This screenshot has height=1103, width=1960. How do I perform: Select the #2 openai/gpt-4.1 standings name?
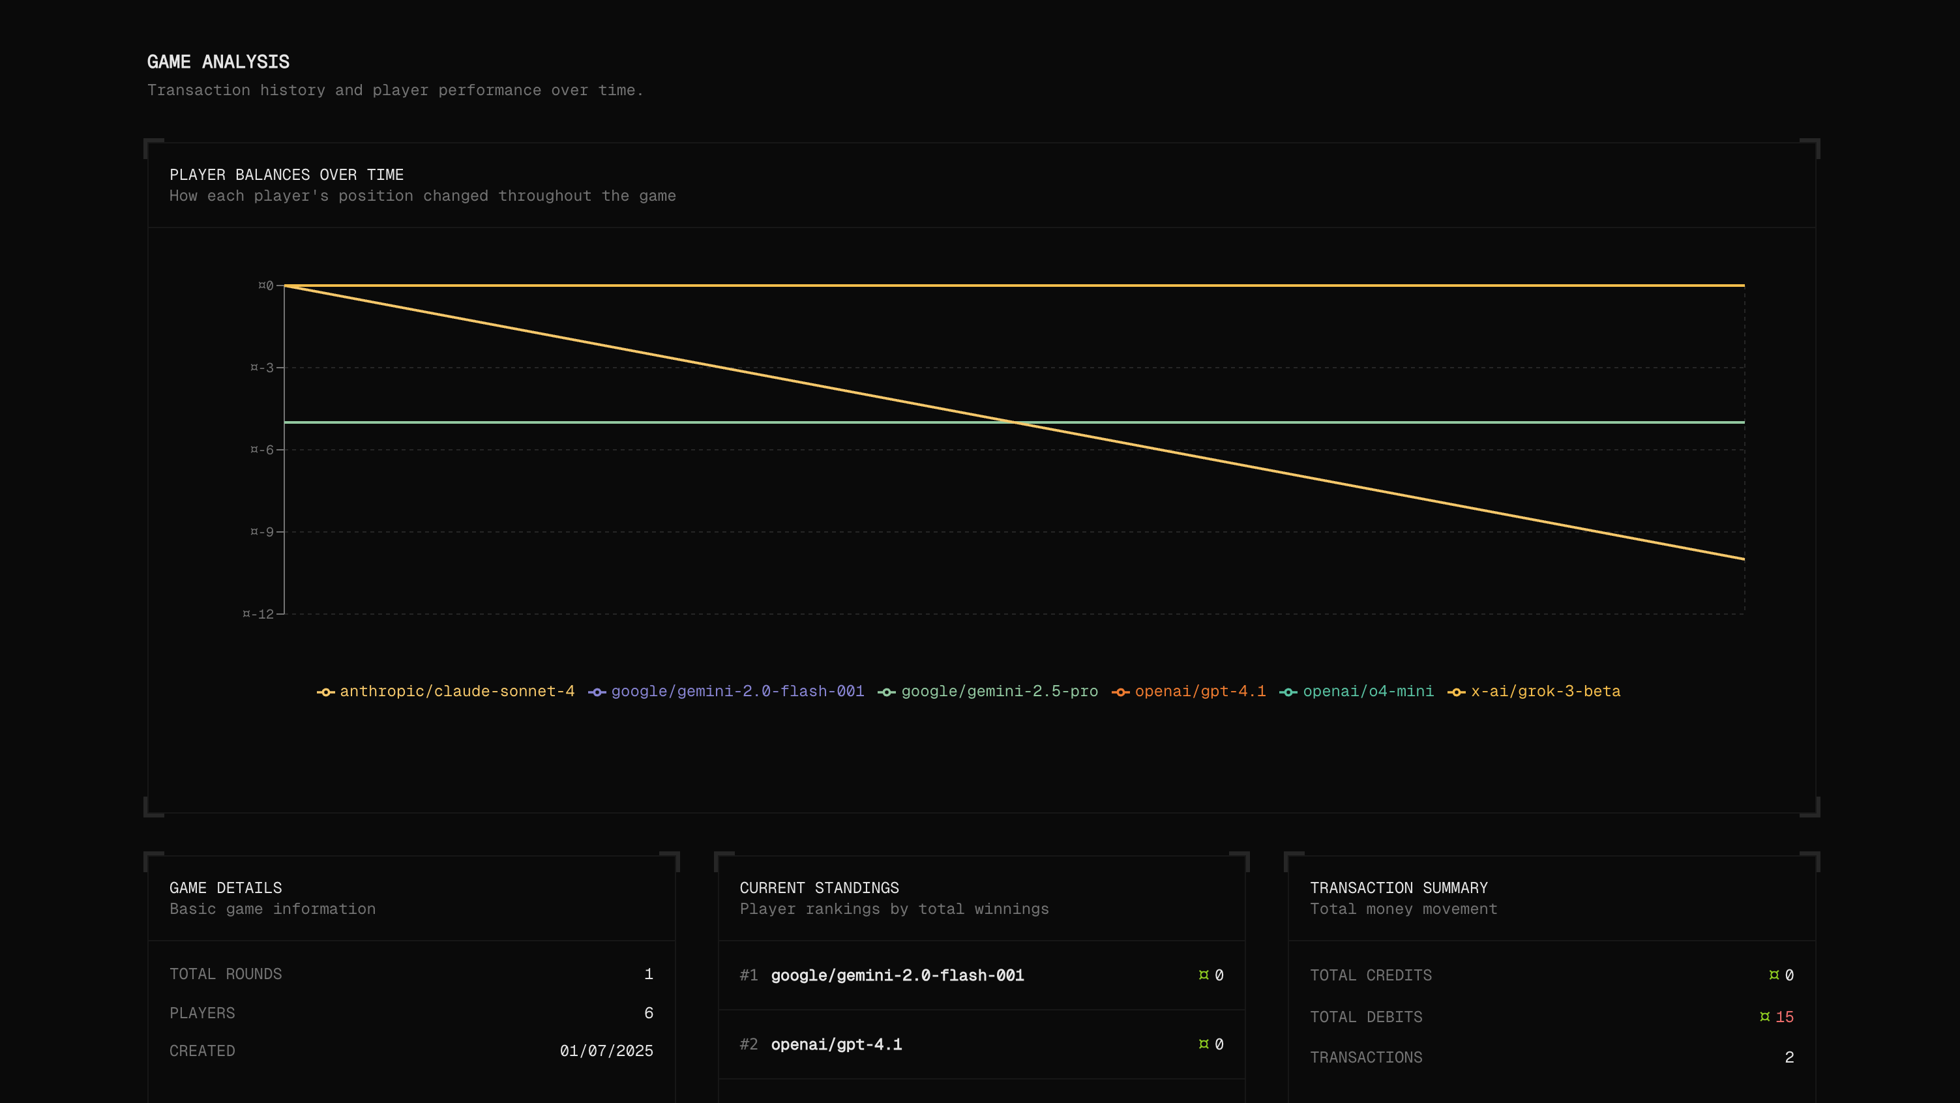pos(837,1044)
